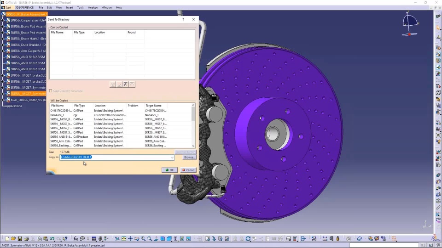
Task: Save using the floppy disk icon
Action: coord(20,239)
